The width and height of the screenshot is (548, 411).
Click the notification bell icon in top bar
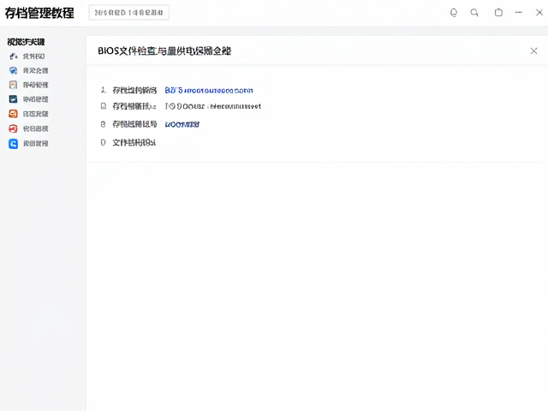point(453,13)
